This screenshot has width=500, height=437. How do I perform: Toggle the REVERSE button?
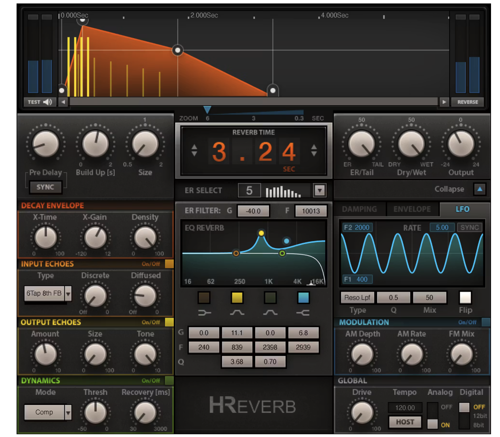[x=468, y=102]
